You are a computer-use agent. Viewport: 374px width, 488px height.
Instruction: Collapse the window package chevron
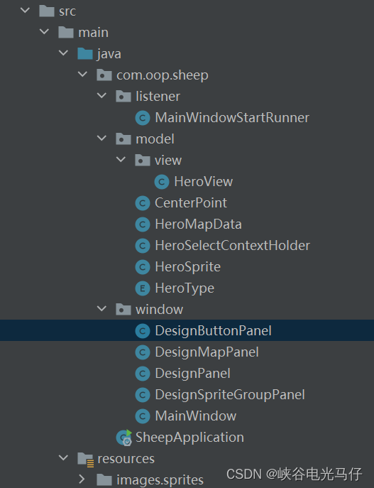point(101,308)
